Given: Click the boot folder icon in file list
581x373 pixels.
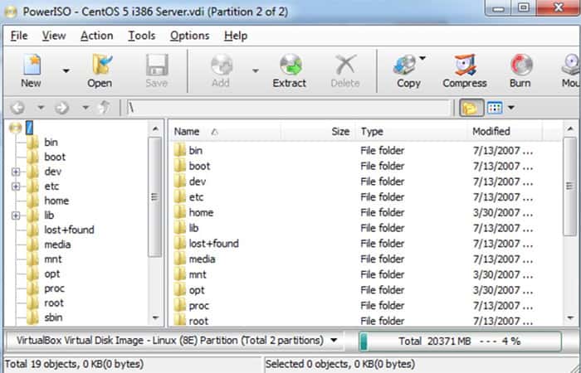Looking at the screenshot, I should point(180,166).
